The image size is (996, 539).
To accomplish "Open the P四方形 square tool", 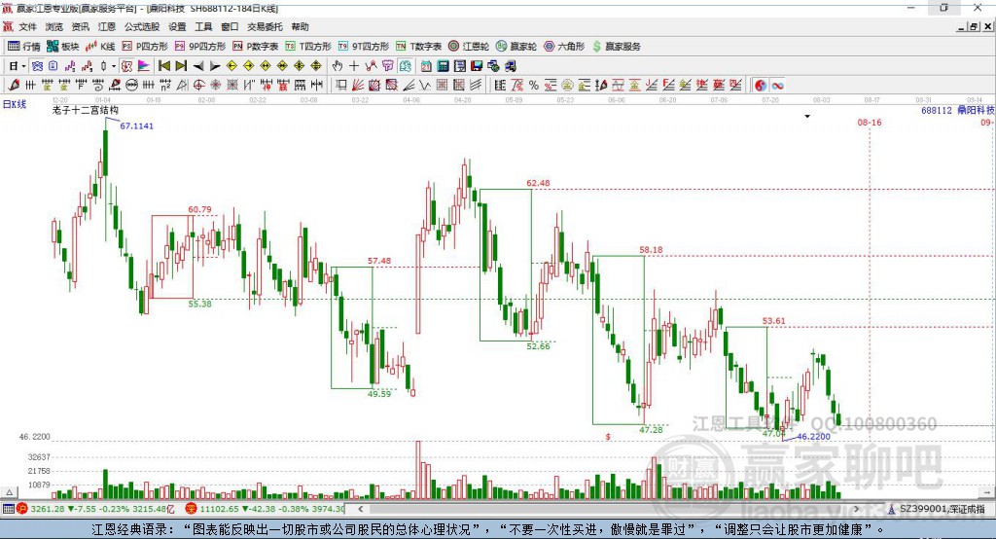I will 145,47.
